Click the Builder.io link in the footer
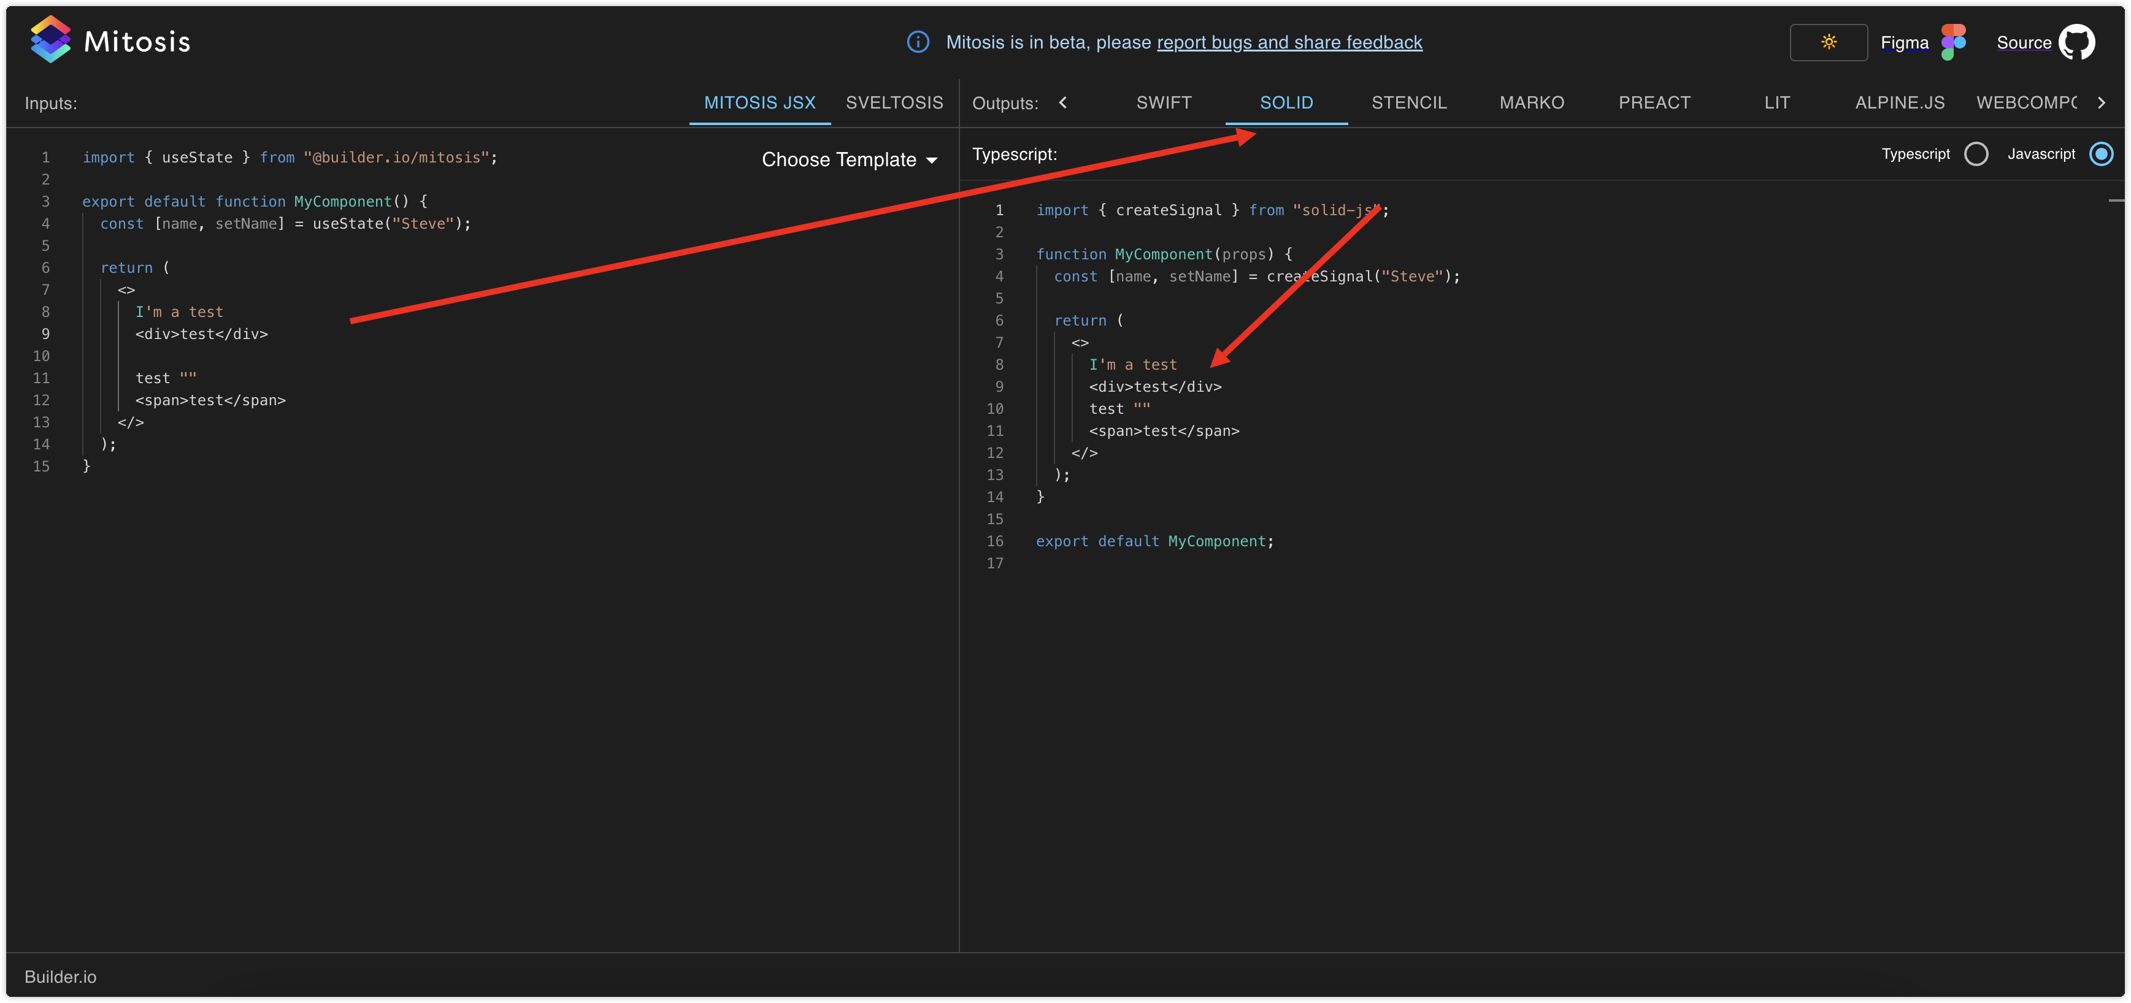This screenshot has height=1003, width=2131. (x=60, y=977)
